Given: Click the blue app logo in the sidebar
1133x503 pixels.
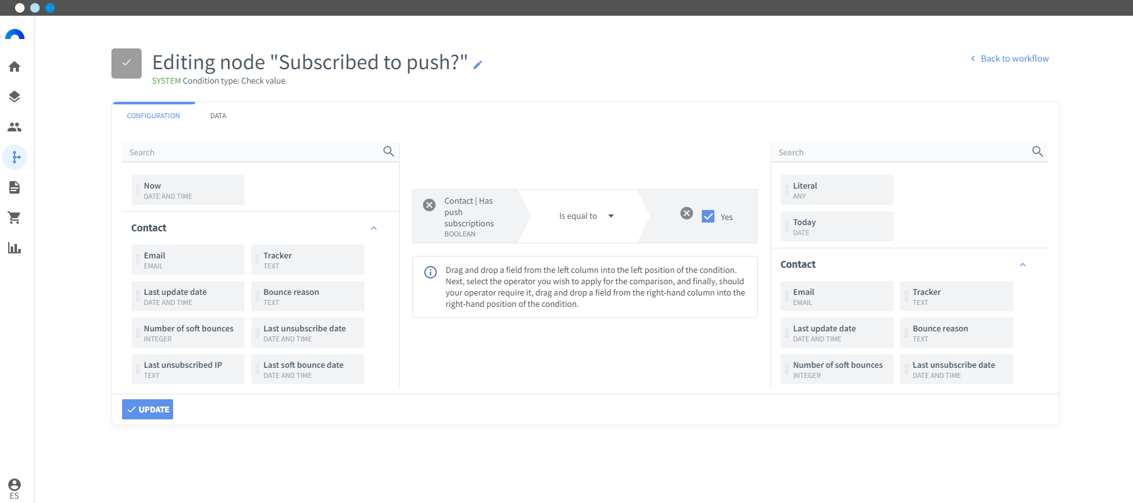Looking at the screenshot, I should click(14, 35).
